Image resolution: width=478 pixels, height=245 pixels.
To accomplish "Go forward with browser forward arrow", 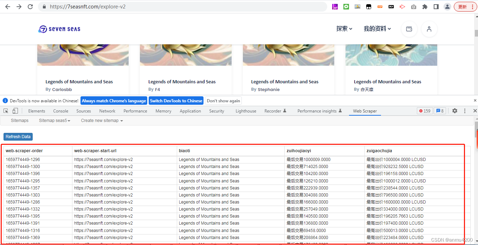I will (x=19, y=7).
